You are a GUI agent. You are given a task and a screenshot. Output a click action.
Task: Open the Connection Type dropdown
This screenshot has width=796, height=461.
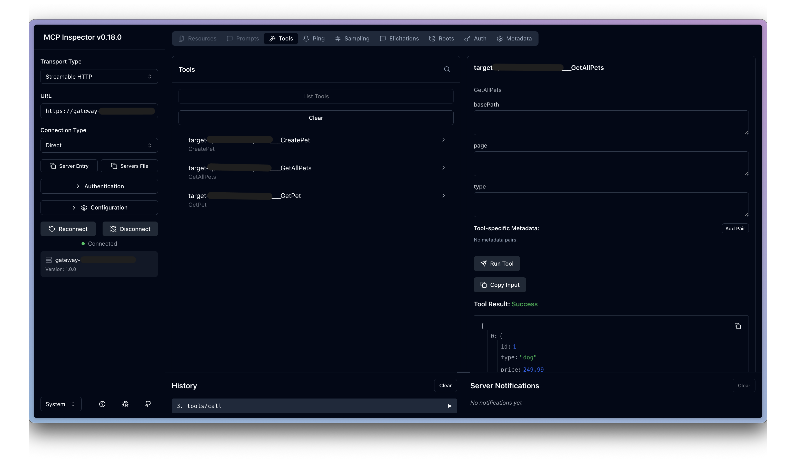(99, 145)
